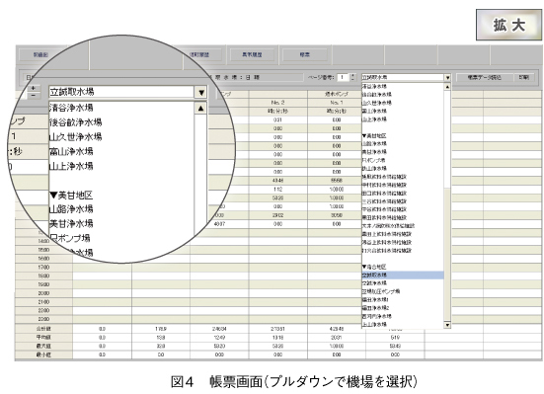Screen dimensions: 544x394
Task: Select 福田浄水場2 in the dropdown list
Action: pos(403,308)
